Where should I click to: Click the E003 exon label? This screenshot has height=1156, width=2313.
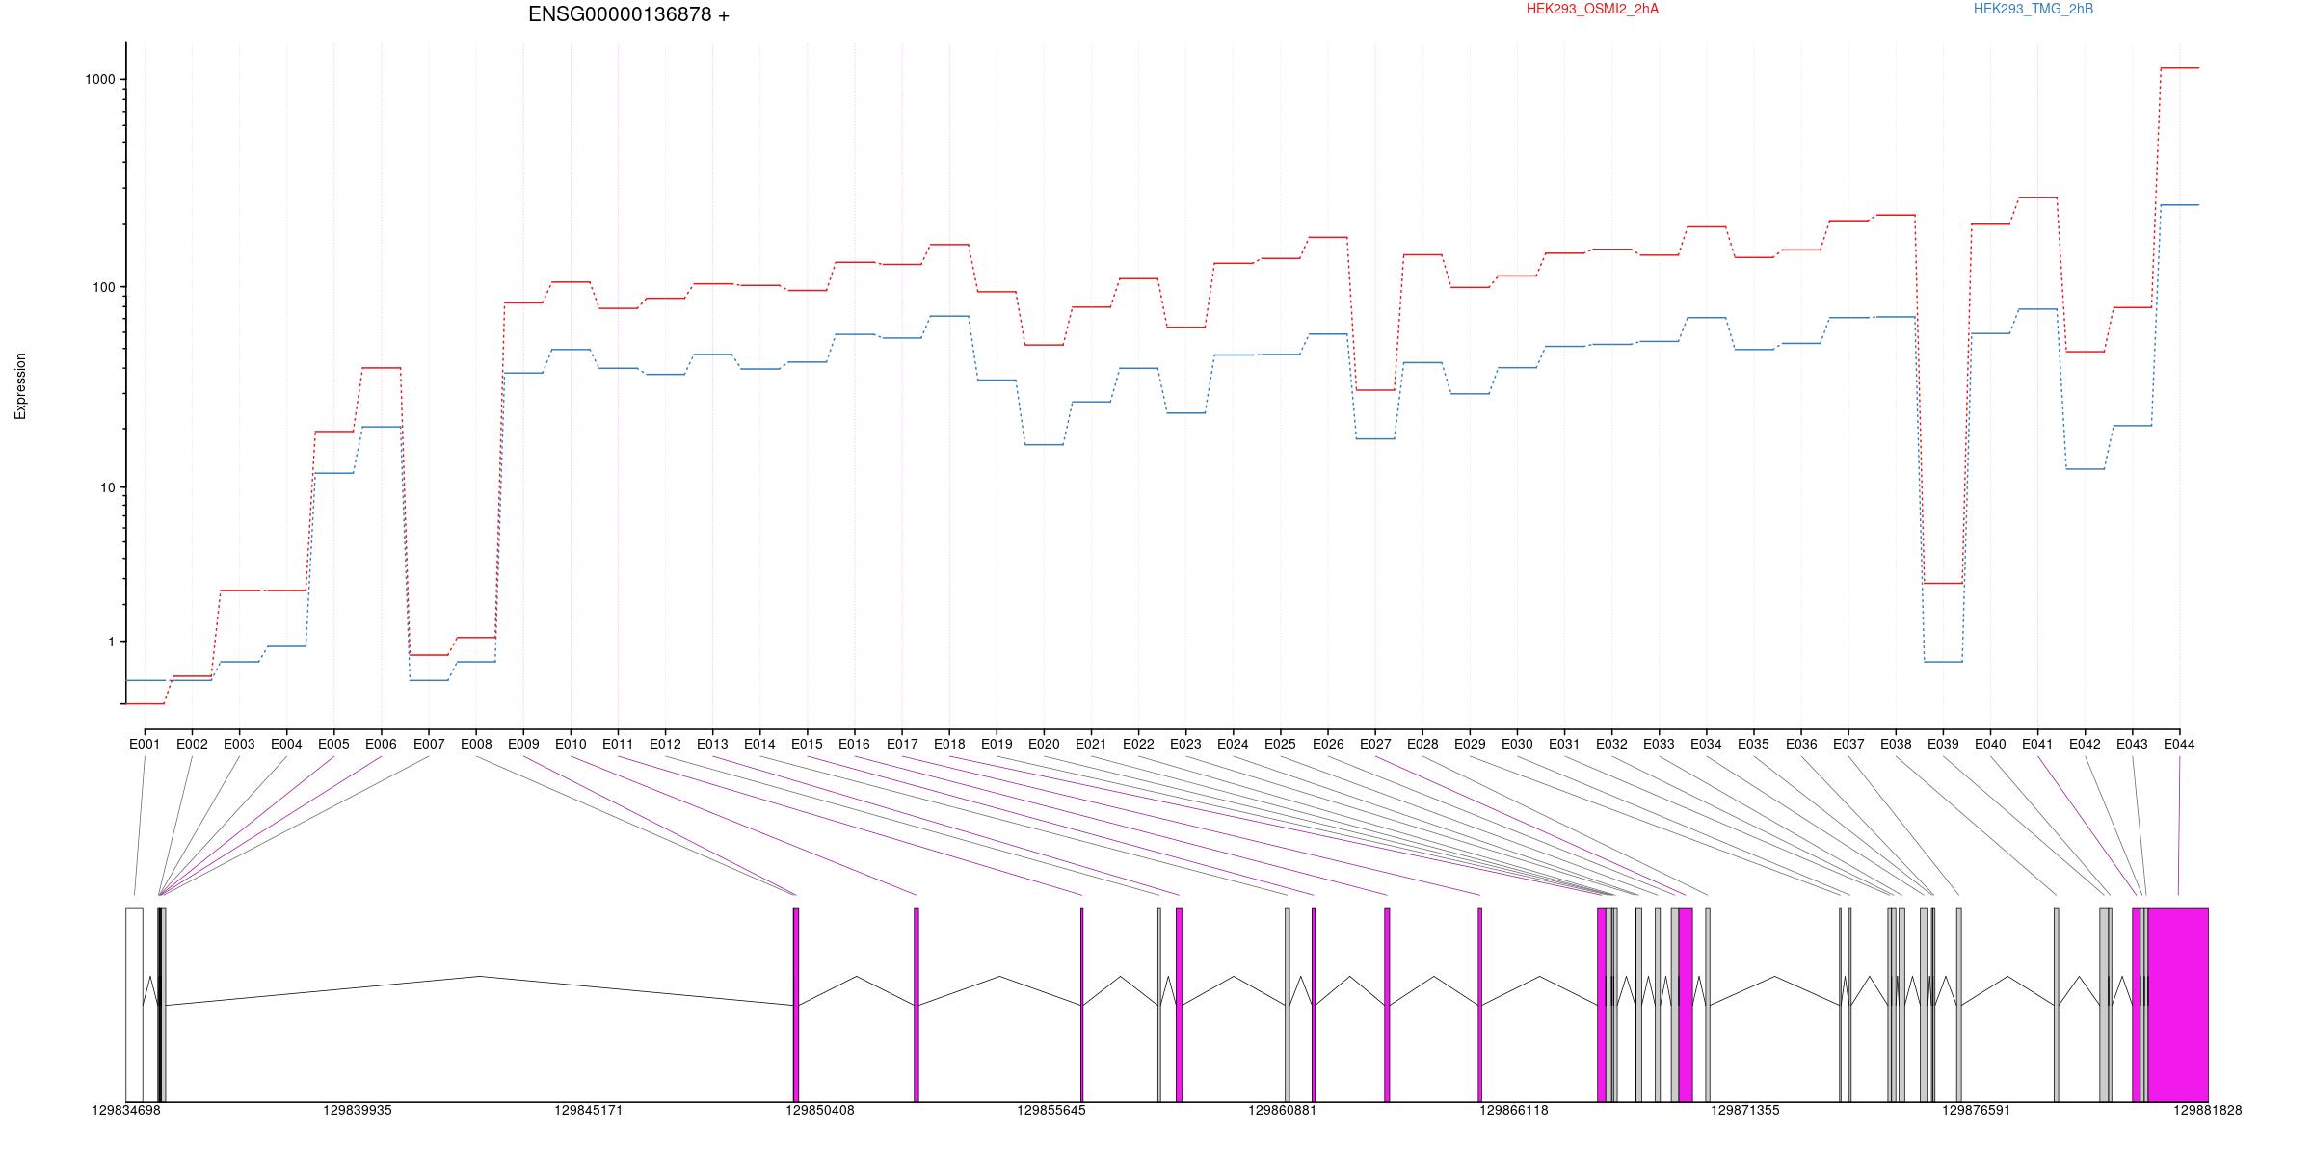(x=239, y=744)
